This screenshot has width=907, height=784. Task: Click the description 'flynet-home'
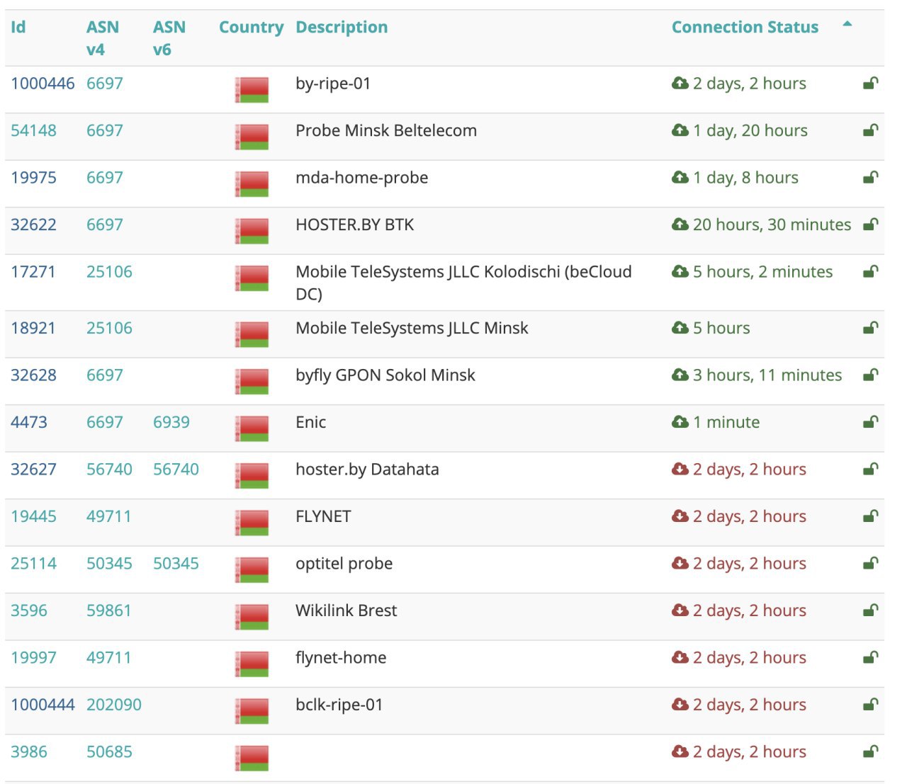point(341,658)
